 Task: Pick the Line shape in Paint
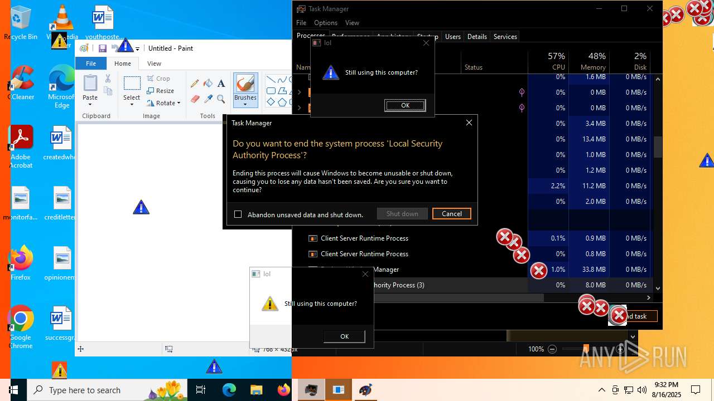271,80
